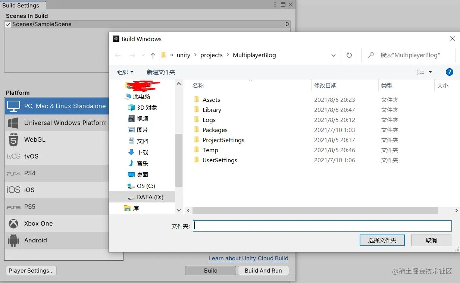
Task: Open Learn about Unity Cloud Build link
Action: coord(248,258)
